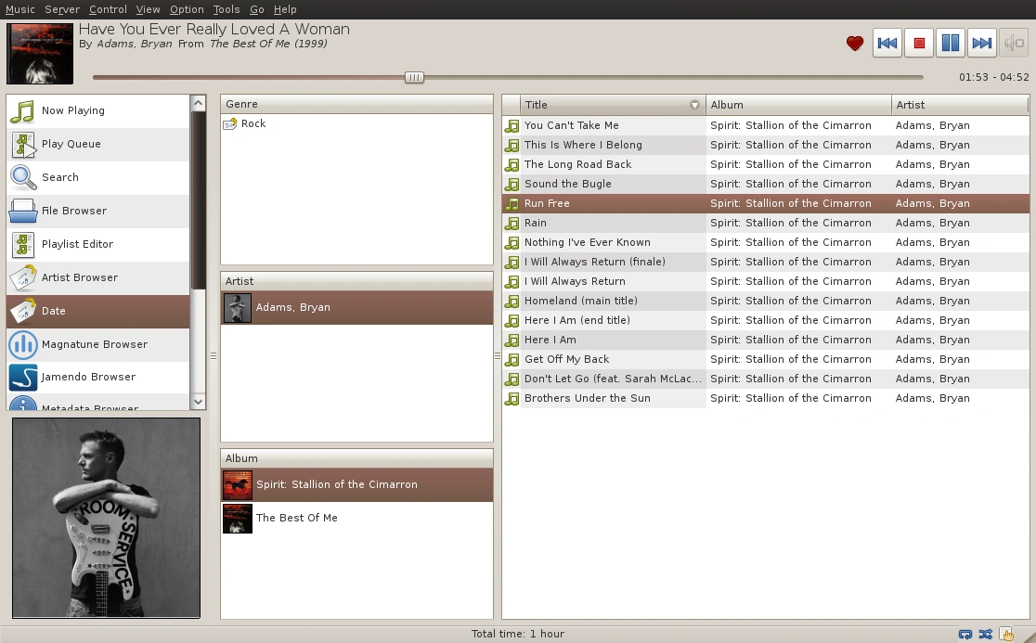Select the song You Can't Take Me

[x=766, y=125]
